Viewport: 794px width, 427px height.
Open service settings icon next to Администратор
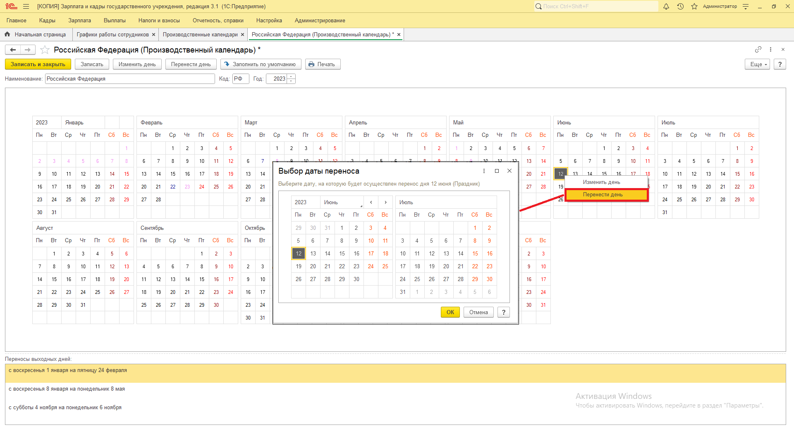click(x=746, y=6)
